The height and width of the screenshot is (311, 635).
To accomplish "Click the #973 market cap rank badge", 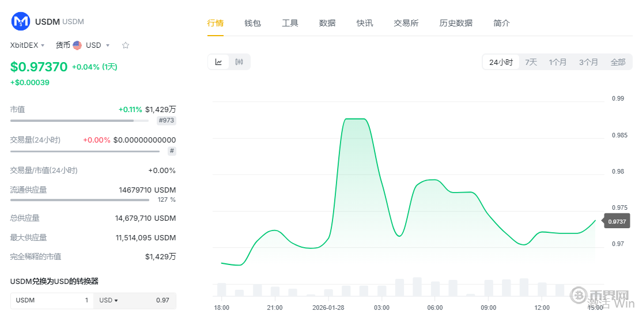I will [167, 120].
